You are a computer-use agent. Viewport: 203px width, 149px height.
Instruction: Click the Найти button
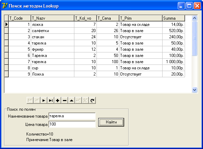111,122
